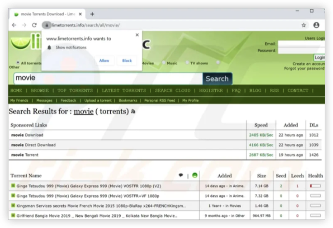Close the movie Torrents Download tab
The height and width of the screenshot is (228, 333).
80,14
